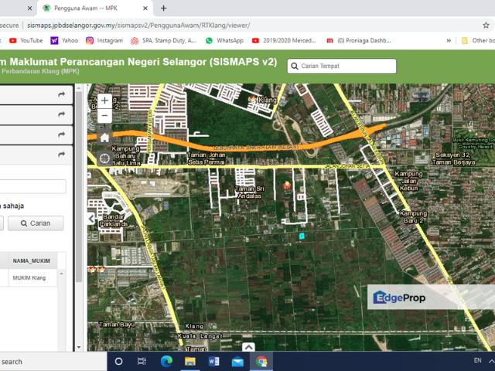Reset map to home extent
495x371 pixels.
pos(104,138)
